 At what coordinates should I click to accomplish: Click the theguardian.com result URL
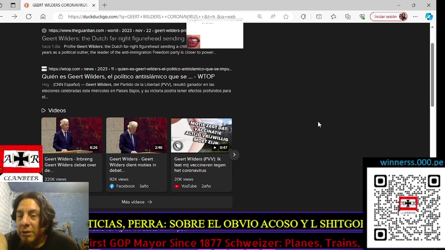[x=118, y=31]
